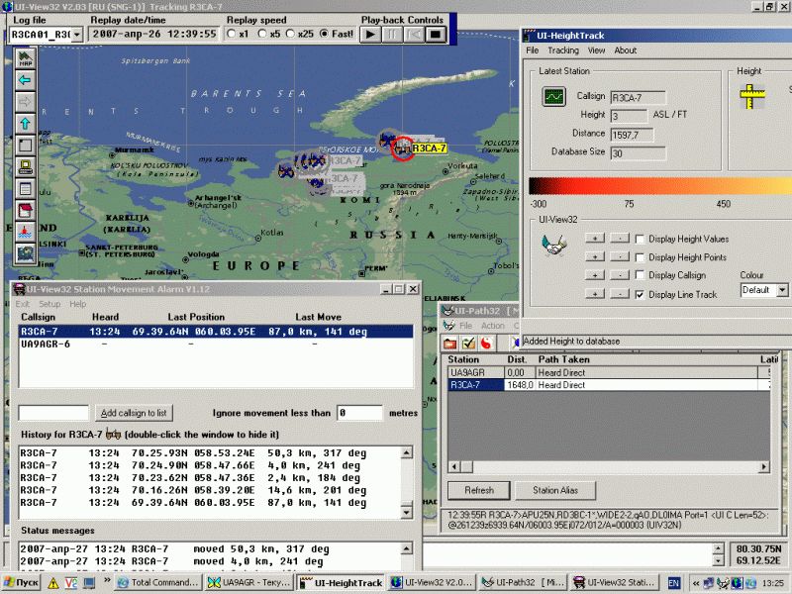The width and height of the screenshot is (792, 594).
Task: Click up arrow of status messages scrollbar
Action: tap(407, 549)
